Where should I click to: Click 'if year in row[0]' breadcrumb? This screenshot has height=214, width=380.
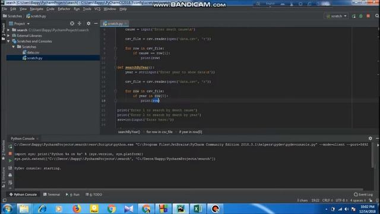click(191, 132)
